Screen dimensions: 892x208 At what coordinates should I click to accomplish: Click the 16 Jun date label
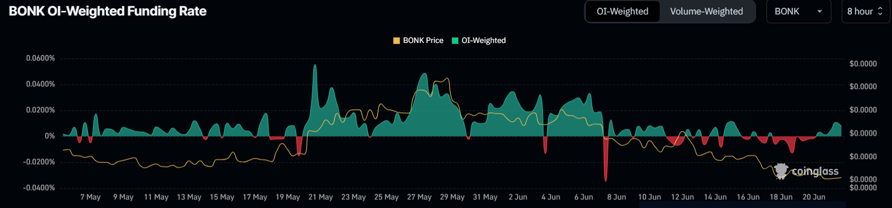pyautogui.click(x=748, y=197)
